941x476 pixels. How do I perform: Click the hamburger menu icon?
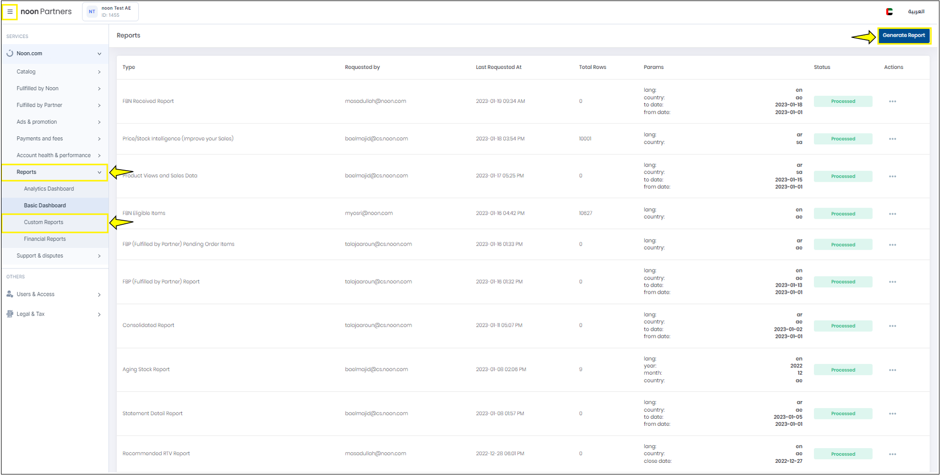tap(10, 12)
